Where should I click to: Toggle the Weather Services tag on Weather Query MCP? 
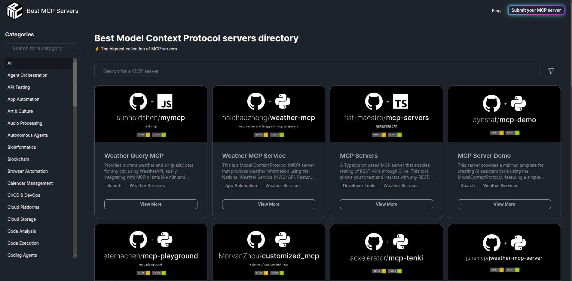[x=147, y=185]
